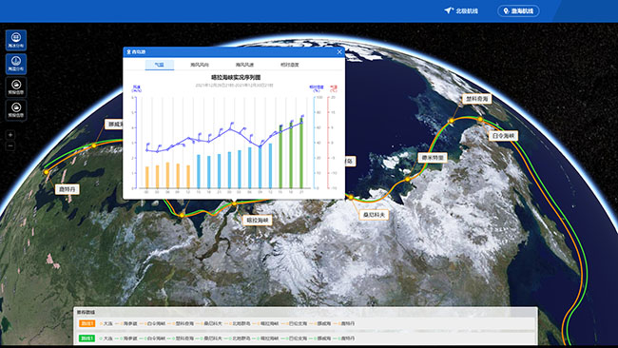Enable the third forecast weather layer button

pos(16,87)
